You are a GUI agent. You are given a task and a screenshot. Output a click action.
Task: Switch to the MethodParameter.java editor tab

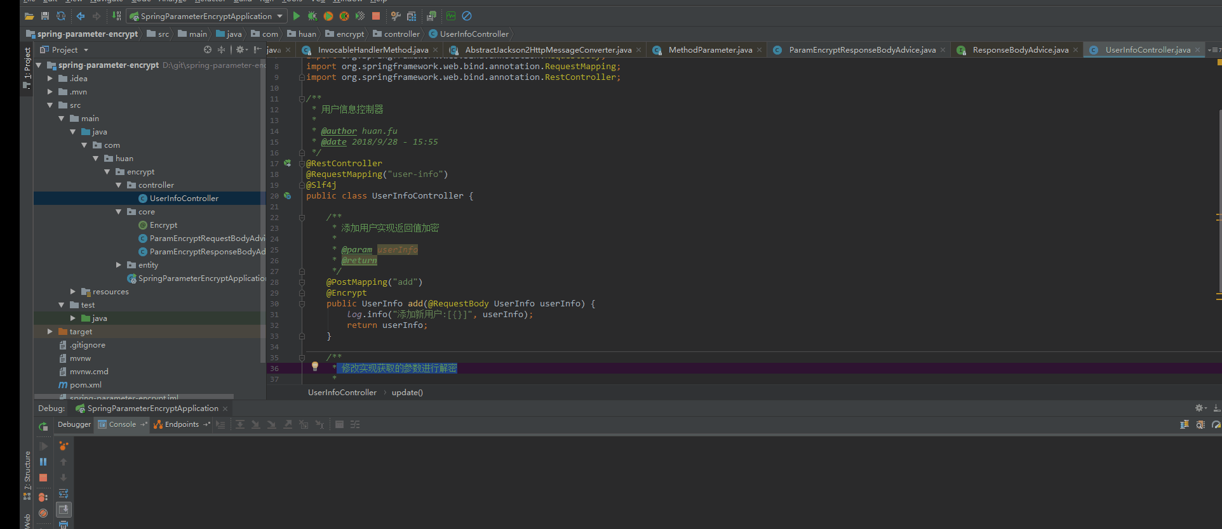(x=709, y=49)
